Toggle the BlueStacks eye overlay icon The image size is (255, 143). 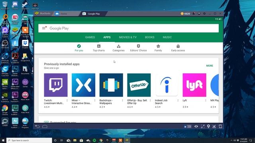click(196, 126)
